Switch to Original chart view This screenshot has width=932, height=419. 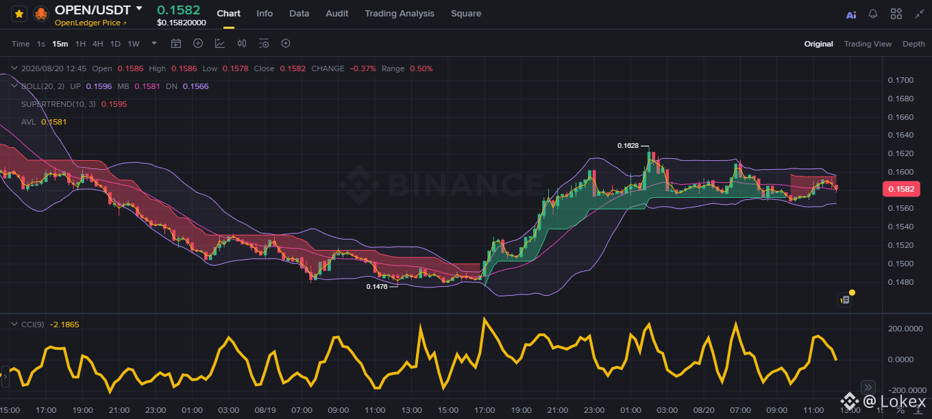(819, 44)
